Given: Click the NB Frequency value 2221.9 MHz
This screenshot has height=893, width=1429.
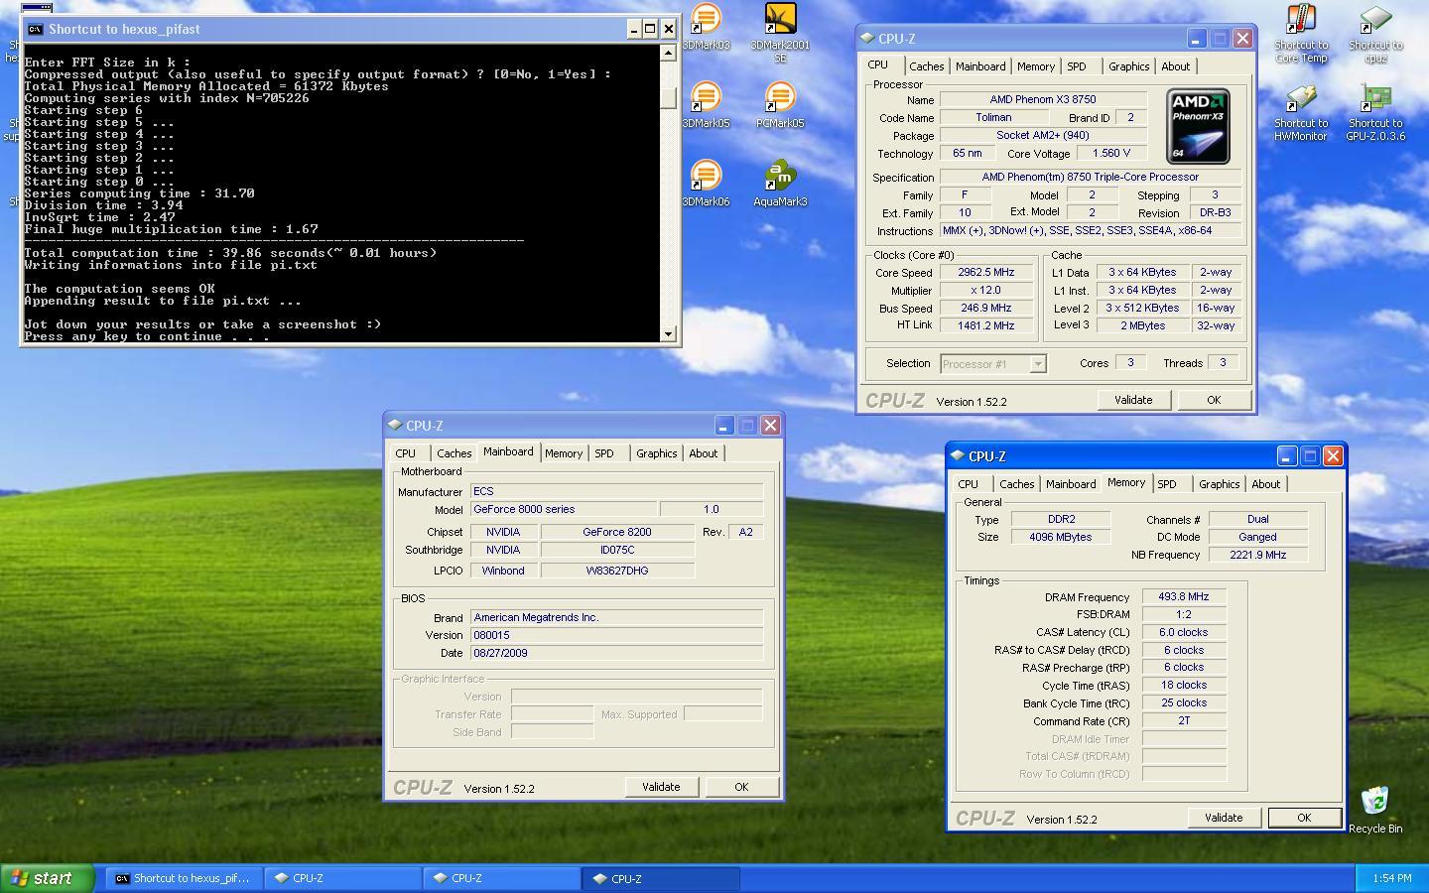Looking at the screenshot, I should (1257, 555).
